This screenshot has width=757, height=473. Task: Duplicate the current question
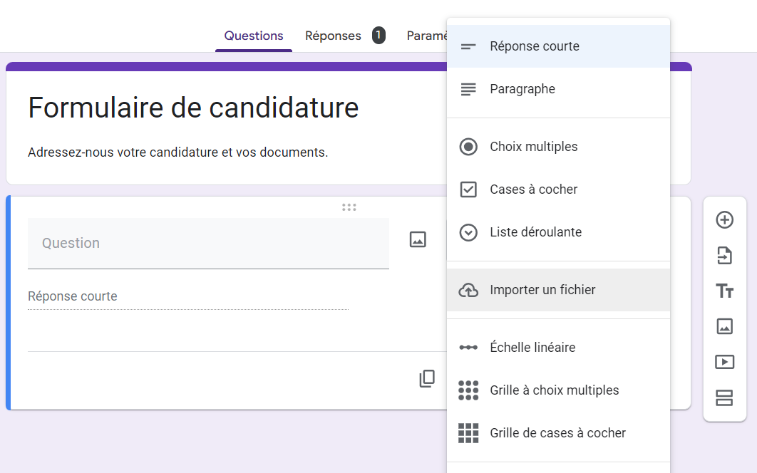(x=427, y=379)
